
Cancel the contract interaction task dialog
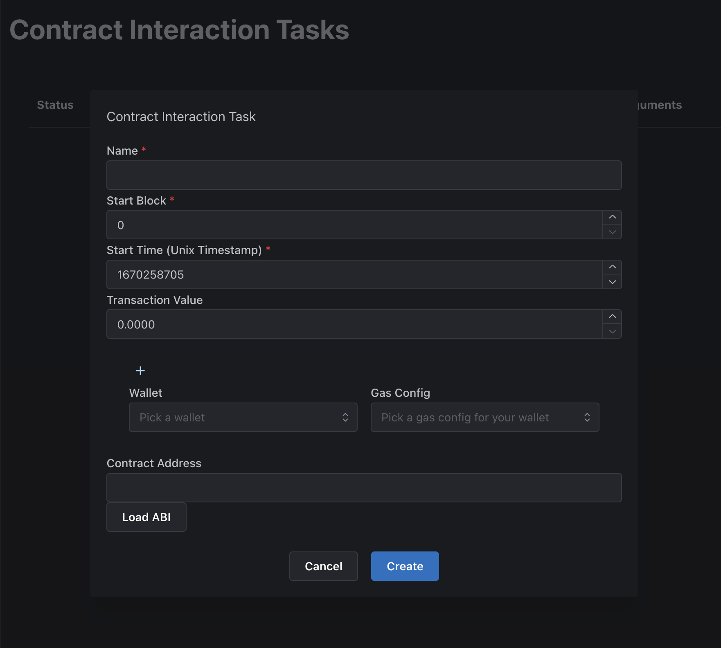coord(323,566)
